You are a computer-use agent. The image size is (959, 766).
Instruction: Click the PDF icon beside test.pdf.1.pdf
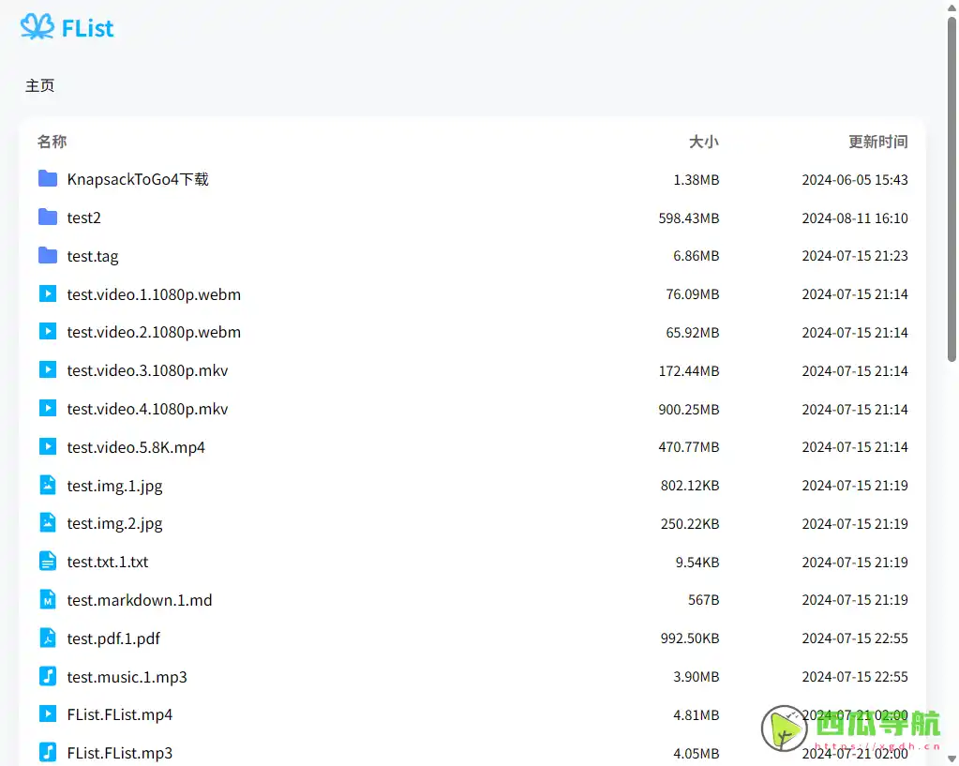point(48,638)
